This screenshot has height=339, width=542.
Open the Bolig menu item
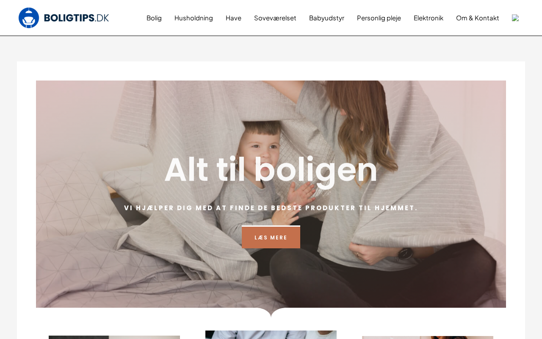pyautogui.click(x=154, y=18)
